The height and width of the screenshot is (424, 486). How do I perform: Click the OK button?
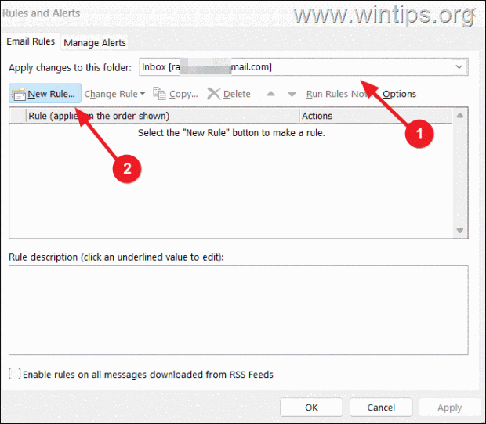311,408
